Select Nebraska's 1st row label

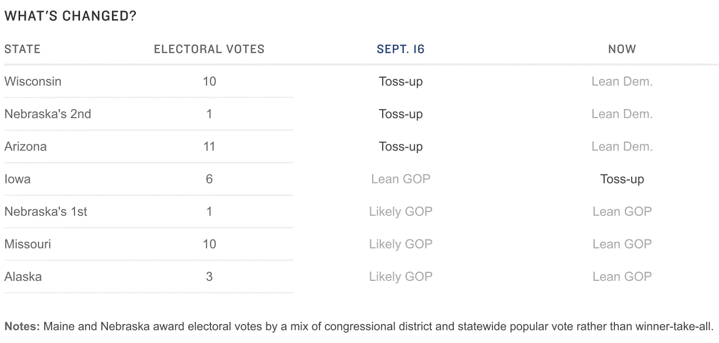[x=46, y=212]
